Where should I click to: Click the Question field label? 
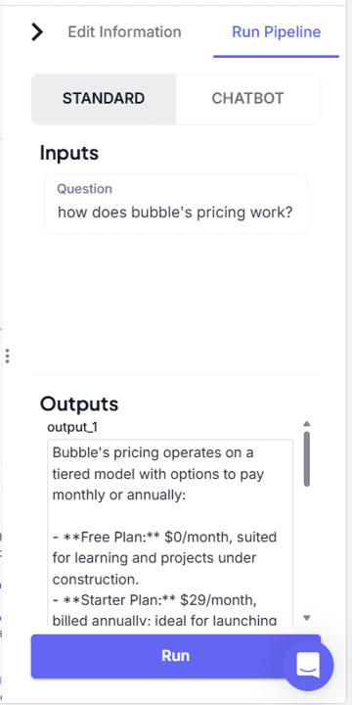coord(84,189)
